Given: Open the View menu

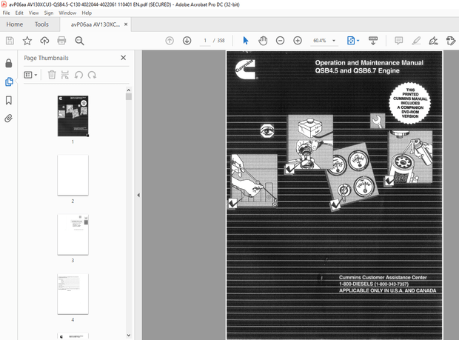Looking at the screenshot, I should click(x=33, y=13).
